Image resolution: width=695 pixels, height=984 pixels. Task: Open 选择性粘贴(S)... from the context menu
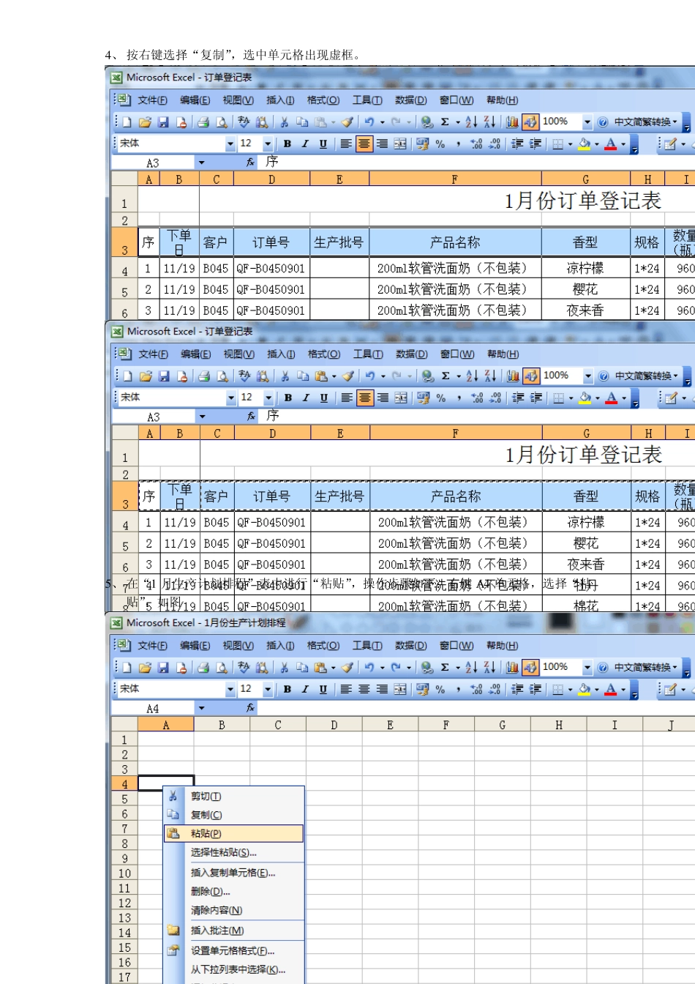point(233,852)
